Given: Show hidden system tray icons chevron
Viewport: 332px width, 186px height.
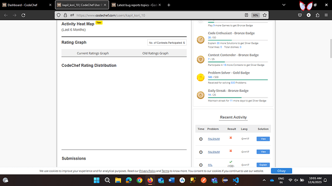Looking at the screenshot, I should pos(264,180).
